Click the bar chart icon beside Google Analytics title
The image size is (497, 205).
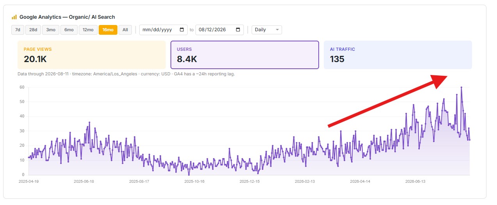(x=14, y=17)
